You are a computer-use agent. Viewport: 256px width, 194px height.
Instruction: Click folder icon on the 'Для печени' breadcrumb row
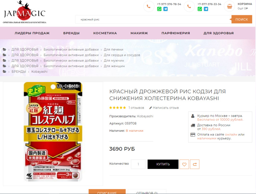pyautogui.click(x=5, y=49)
